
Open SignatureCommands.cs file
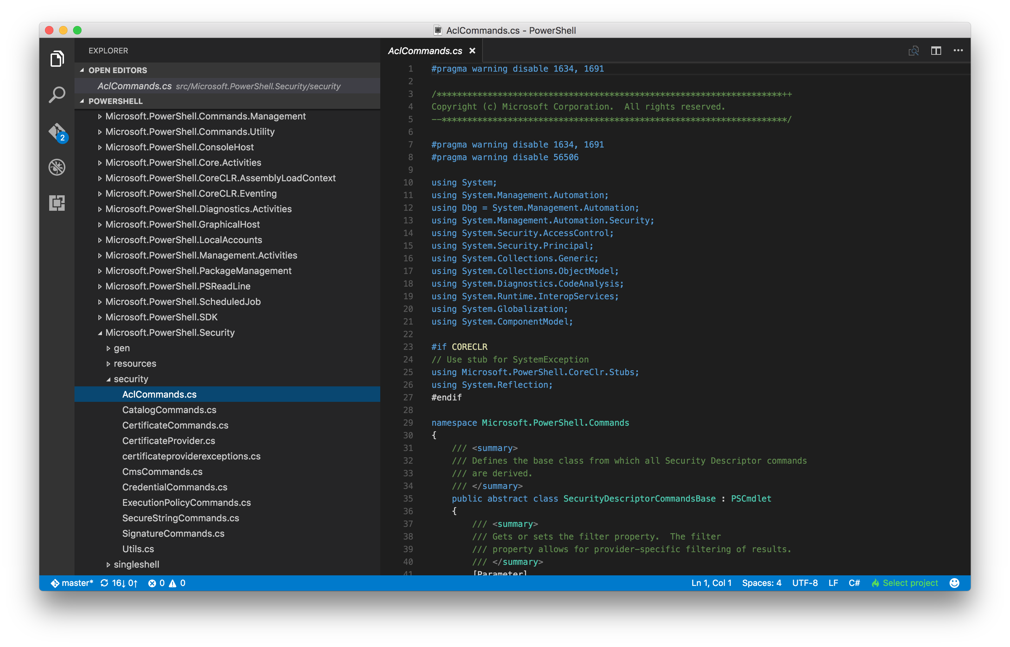point(227,534)
